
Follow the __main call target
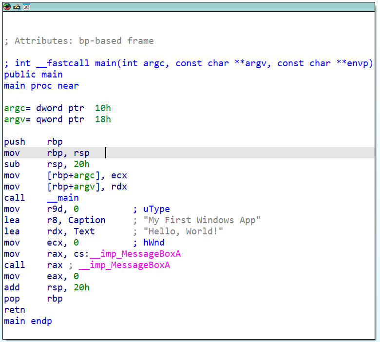coord(62,198)
